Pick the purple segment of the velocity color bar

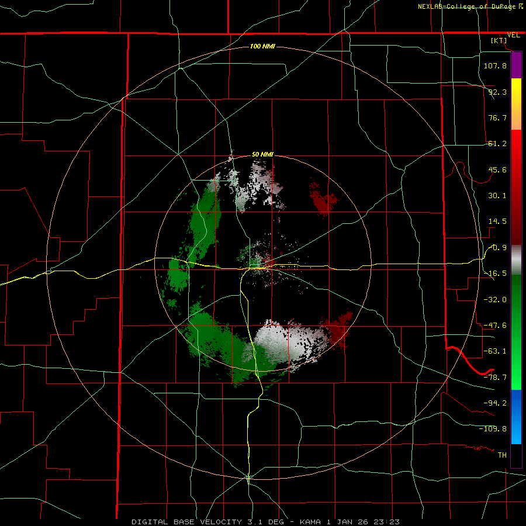(516, 65)
